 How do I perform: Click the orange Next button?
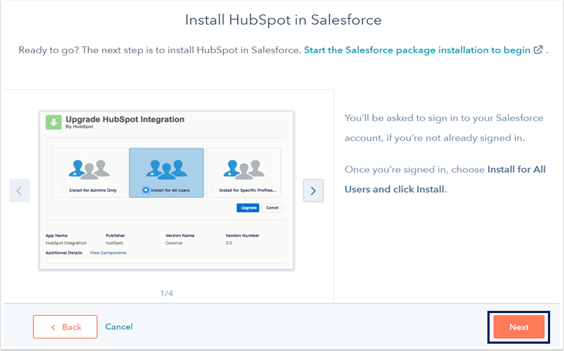pos(519,327)
